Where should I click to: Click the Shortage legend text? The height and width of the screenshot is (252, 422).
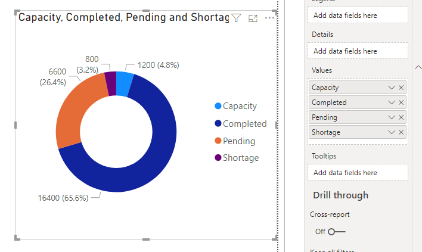point(241,158)
